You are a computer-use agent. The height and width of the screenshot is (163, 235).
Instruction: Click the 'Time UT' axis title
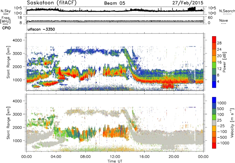coord(115,161)
